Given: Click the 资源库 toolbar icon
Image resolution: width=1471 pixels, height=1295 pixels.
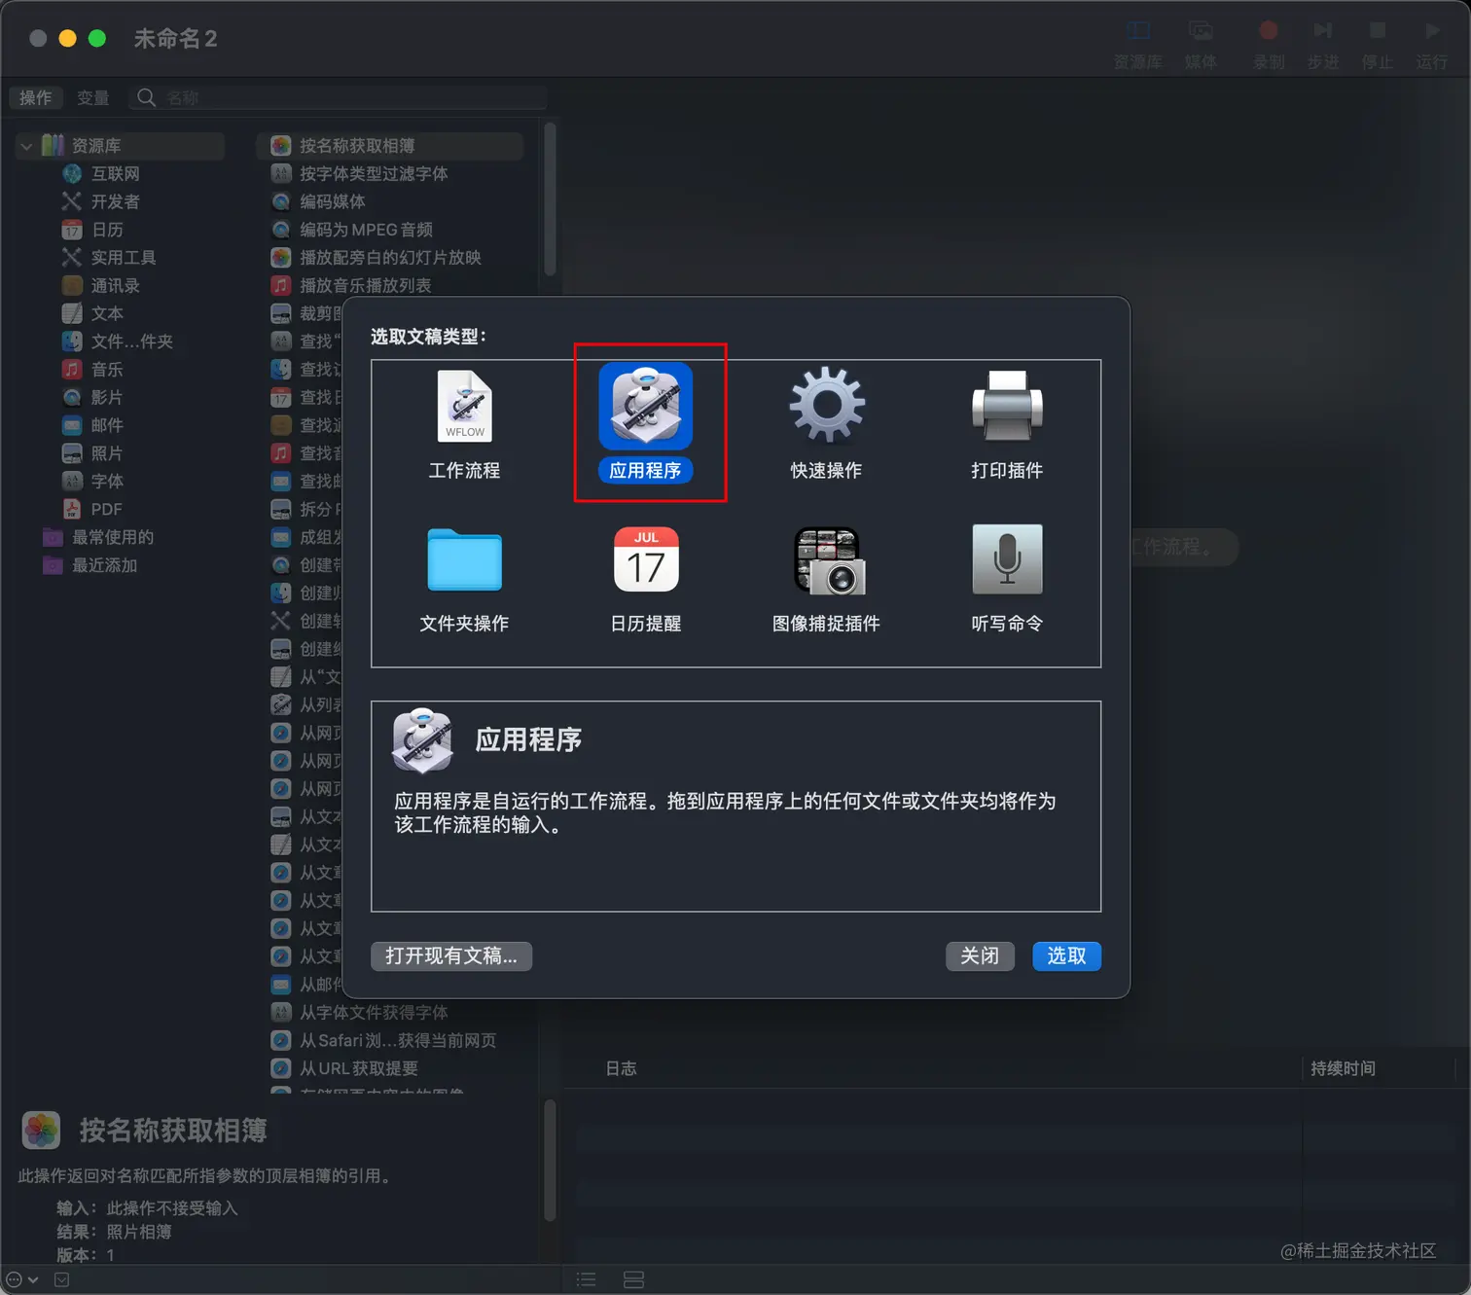Looking at the screenshot, I should point(1137,31).
